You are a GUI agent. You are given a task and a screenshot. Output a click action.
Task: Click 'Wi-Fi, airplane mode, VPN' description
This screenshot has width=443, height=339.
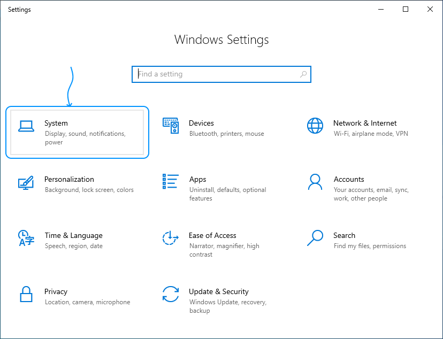tap(371, 134)
